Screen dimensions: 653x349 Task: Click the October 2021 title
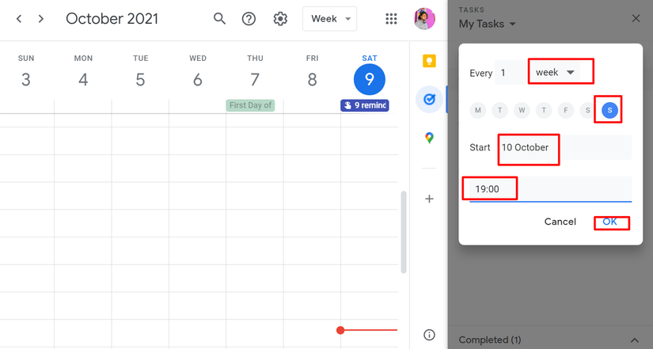click(x=112, y=19)
